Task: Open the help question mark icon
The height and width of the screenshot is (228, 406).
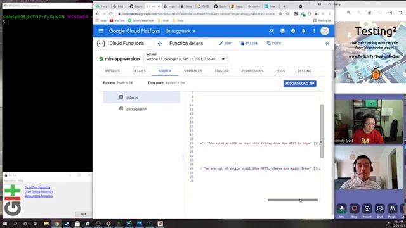Action: 293,31
